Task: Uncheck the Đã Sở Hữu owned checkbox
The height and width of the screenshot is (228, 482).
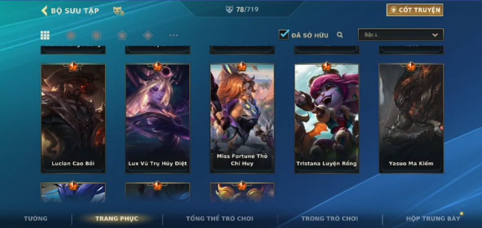Action: tap(284, 34)
